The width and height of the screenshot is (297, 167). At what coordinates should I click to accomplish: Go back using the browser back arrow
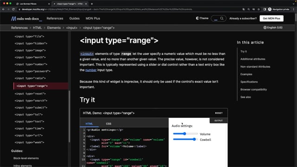tap(3, 9)
